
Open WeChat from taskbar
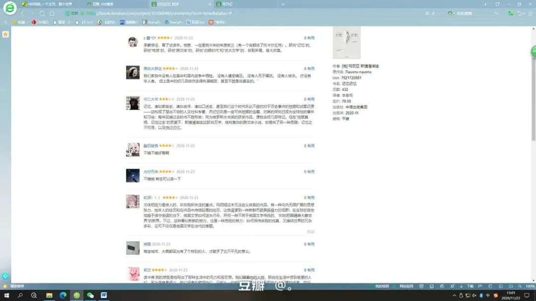tap(90, 295)
